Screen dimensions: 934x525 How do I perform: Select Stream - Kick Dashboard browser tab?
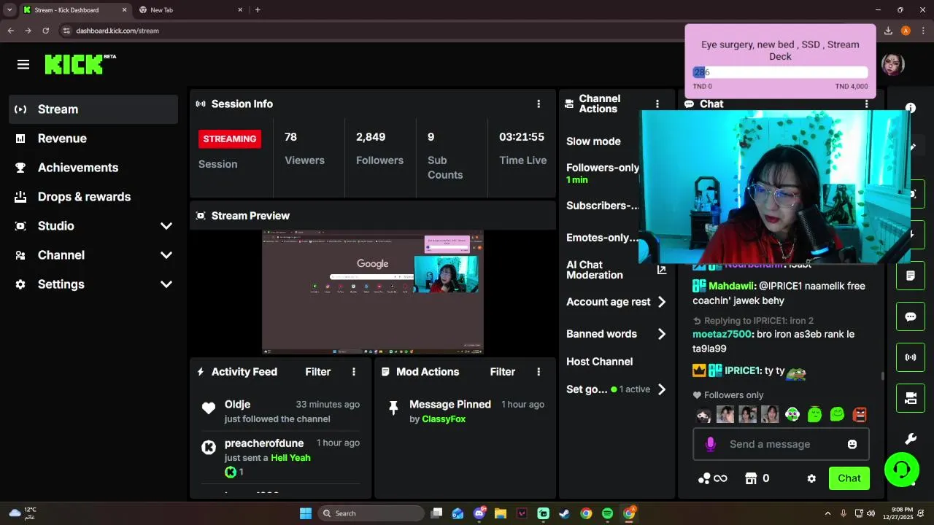pyautogui.click(x=75, y=9)
